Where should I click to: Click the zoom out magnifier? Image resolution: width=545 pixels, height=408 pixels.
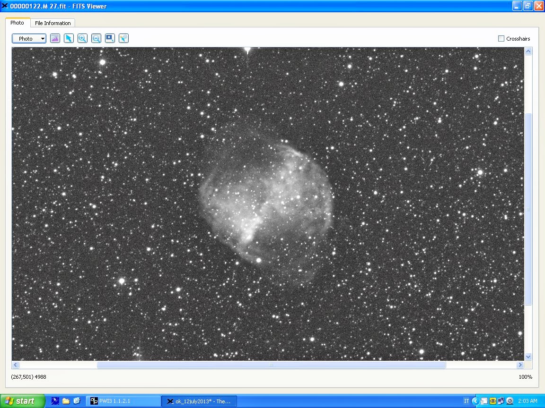[x=96, y=38]
